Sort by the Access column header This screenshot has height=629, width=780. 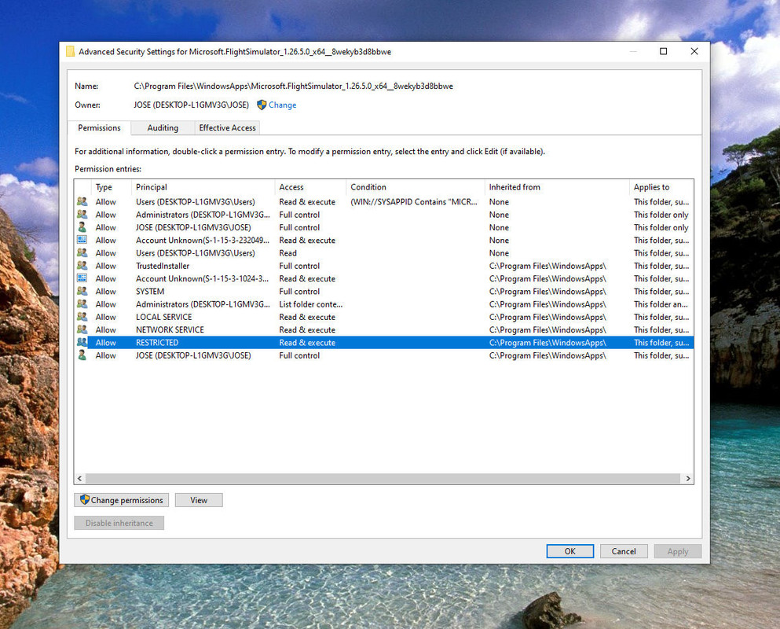coord(310,187)
